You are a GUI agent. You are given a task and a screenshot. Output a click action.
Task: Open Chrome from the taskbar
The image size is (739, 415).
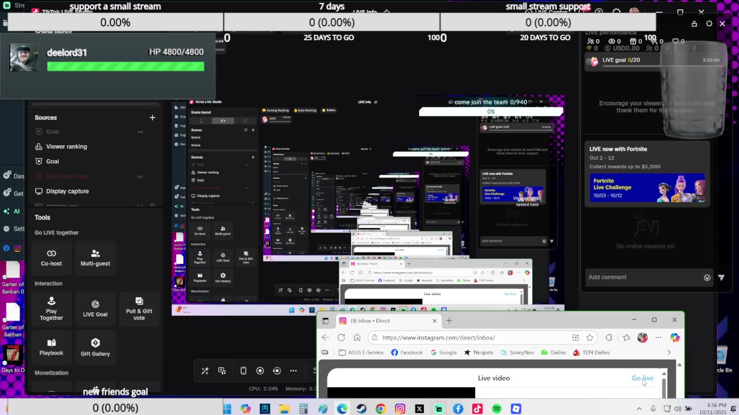pos(380,409)
